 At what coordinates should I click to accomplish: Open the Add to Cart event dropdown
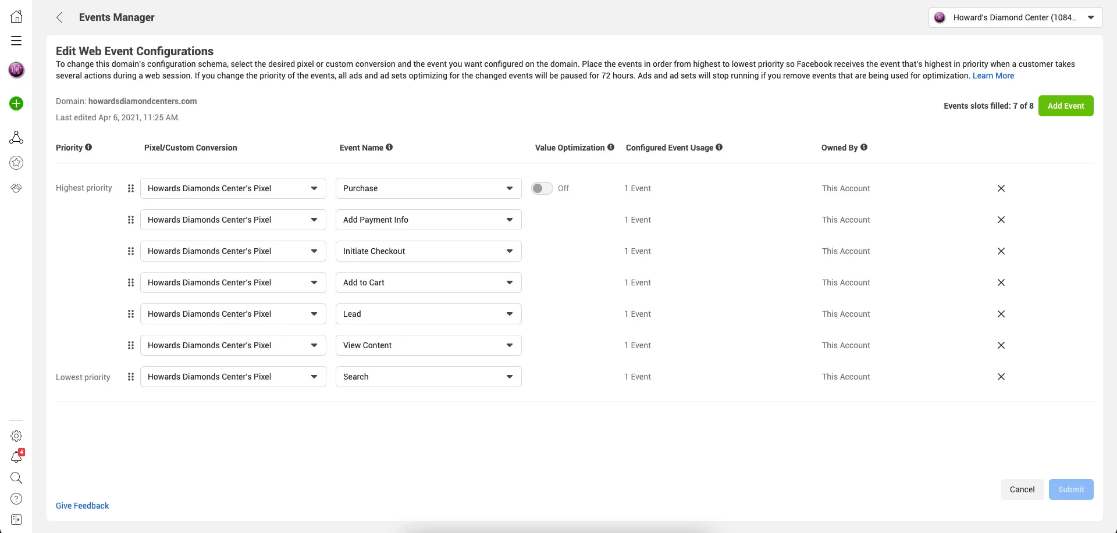coord(428,282)
